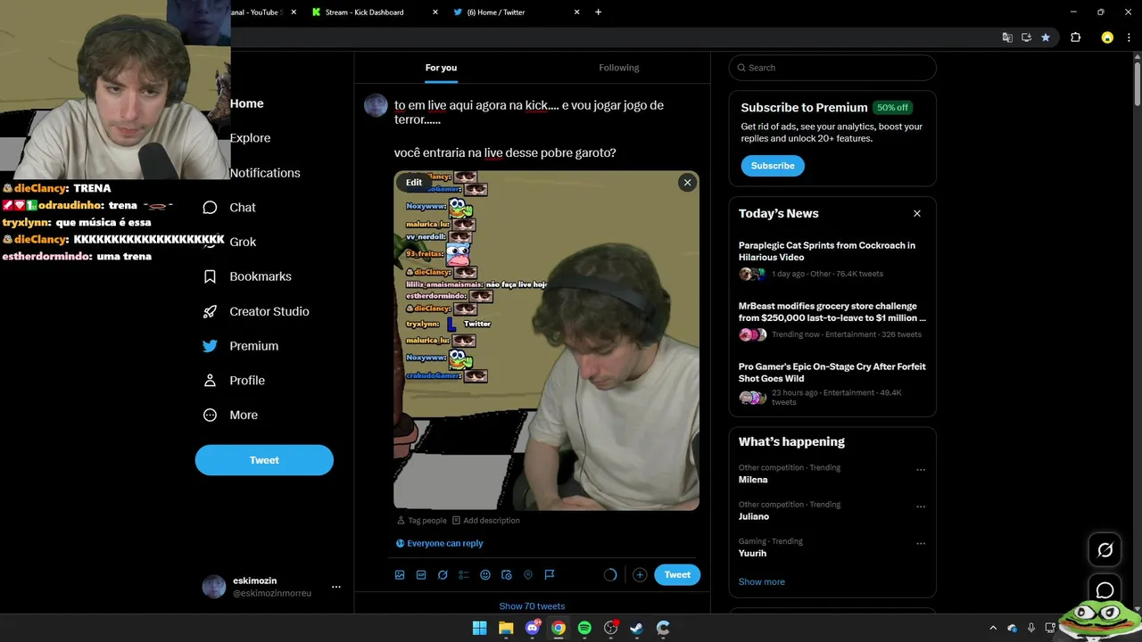Open Steam from the taskbar
Viewport: 1142px width, 642px height.
click(636, 628)
